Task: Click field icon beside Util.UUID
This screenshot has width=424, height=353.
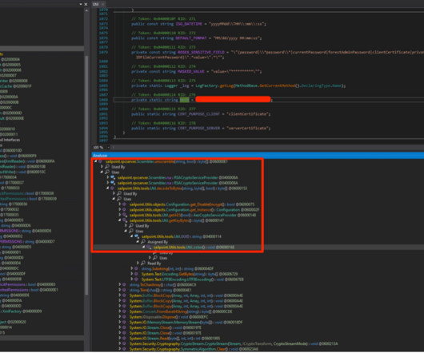Action: pyautogui.click(x=137, y=236)
